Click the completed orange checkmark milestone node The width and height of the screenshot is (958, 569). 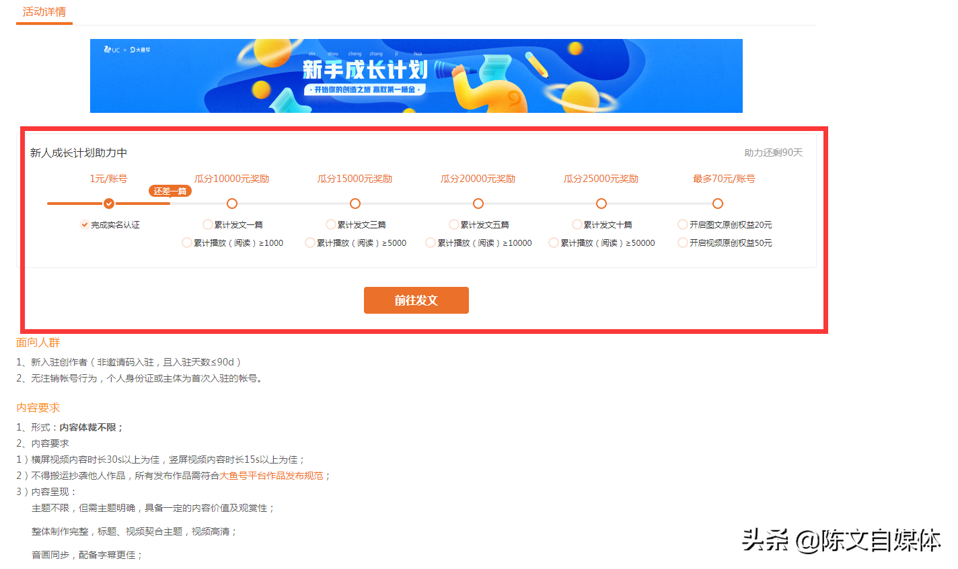coord(109,203)
